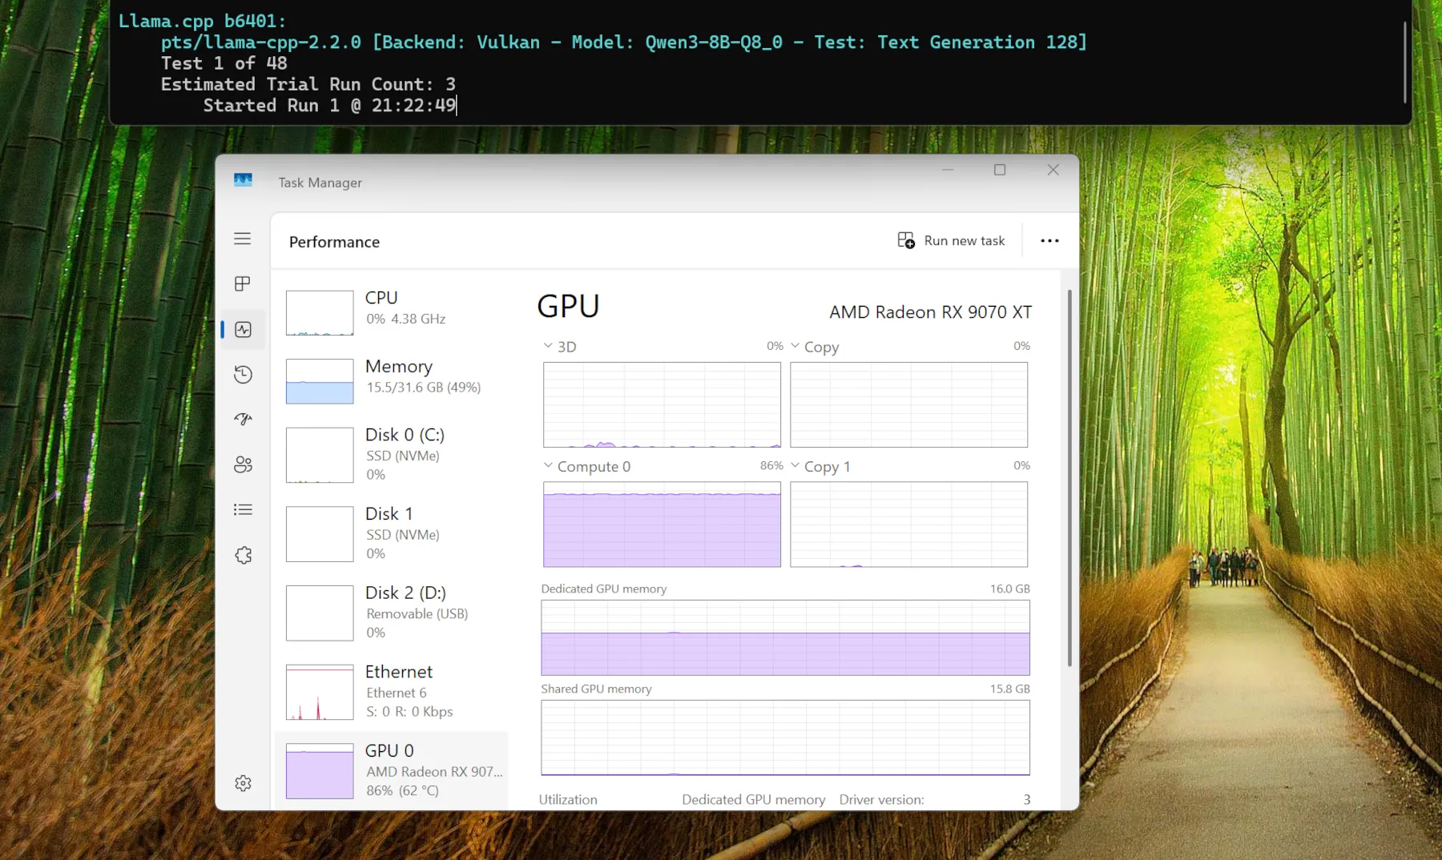The height and width of the screenshot is (860, 1442).
Task: Open the App history page icon
Action: click(242, 375)
